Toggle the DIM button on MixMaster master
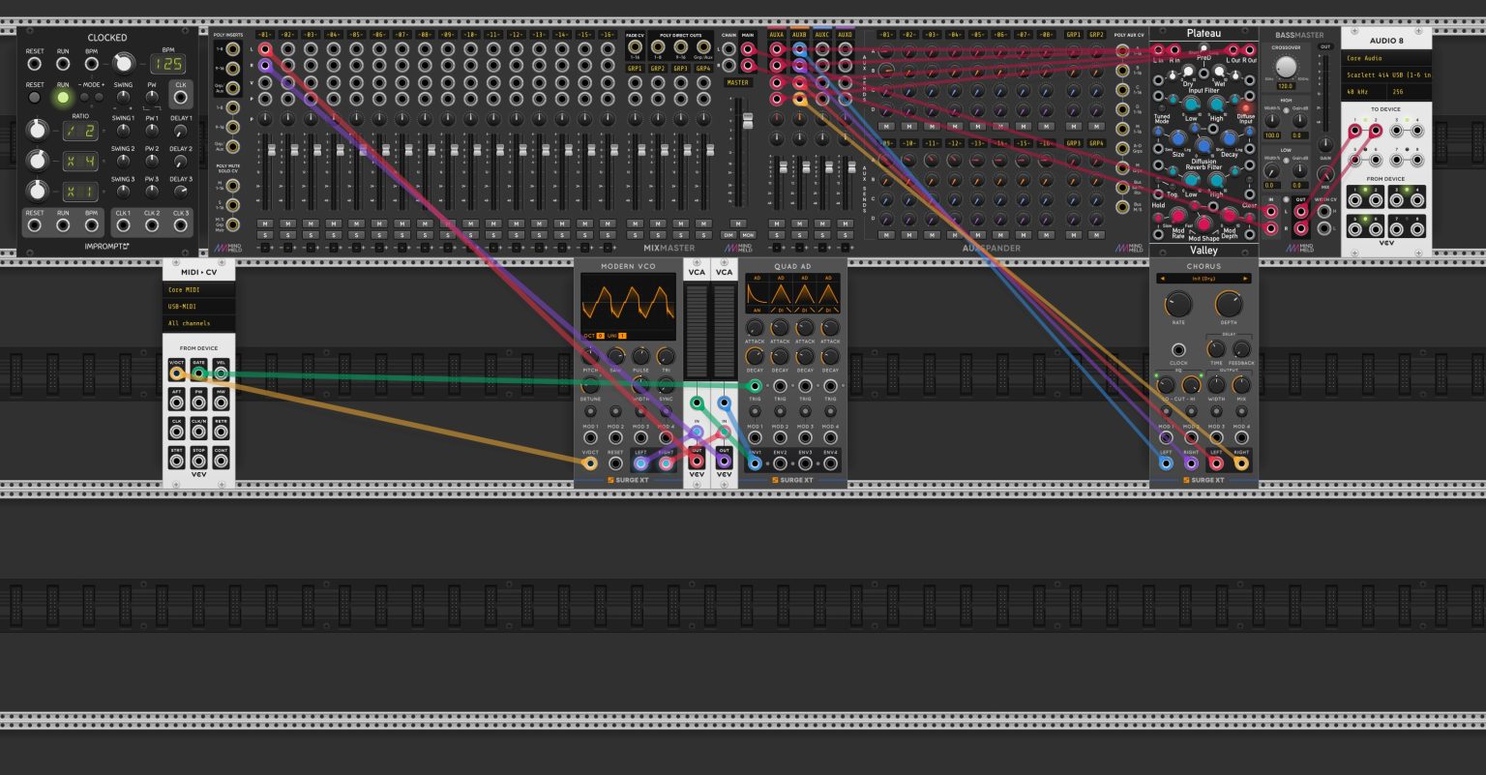The width and height of the screenshot is (1486, 775). 728,235
